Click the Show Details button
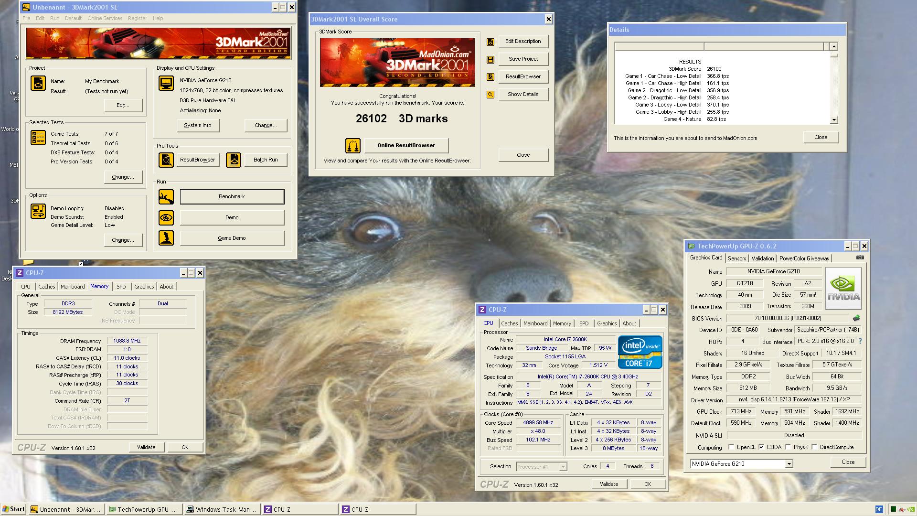This screenshot has width=917, height=516. click(x=523, y=94)
